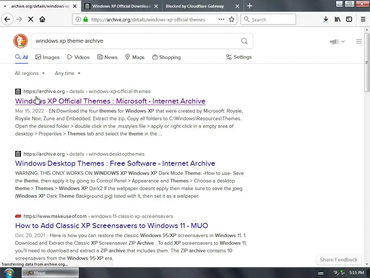Open the Downloads panel
The height and width of the screenshot is (278, 370).
point(326,20)
